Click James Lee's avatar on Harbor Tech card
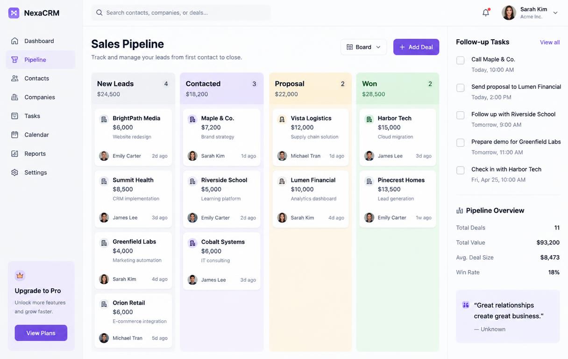The height and width of the screenshot is (359, 568). tap(369, 156)
